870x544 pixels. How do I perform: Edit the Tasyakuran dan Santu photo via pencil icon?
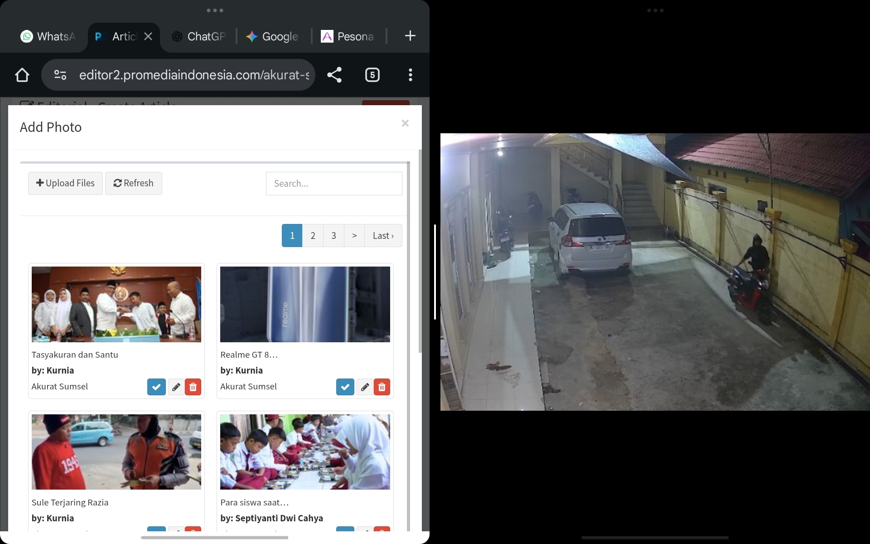pos(175,387)
